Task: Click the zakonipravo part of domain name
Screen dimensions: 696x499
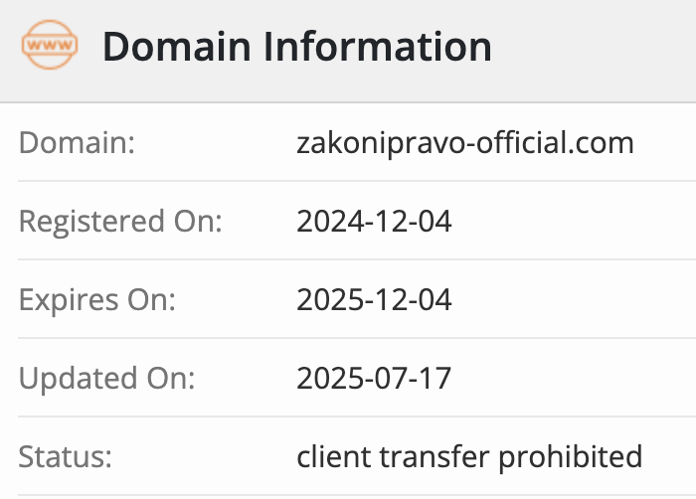Action: tap(381, 144)
